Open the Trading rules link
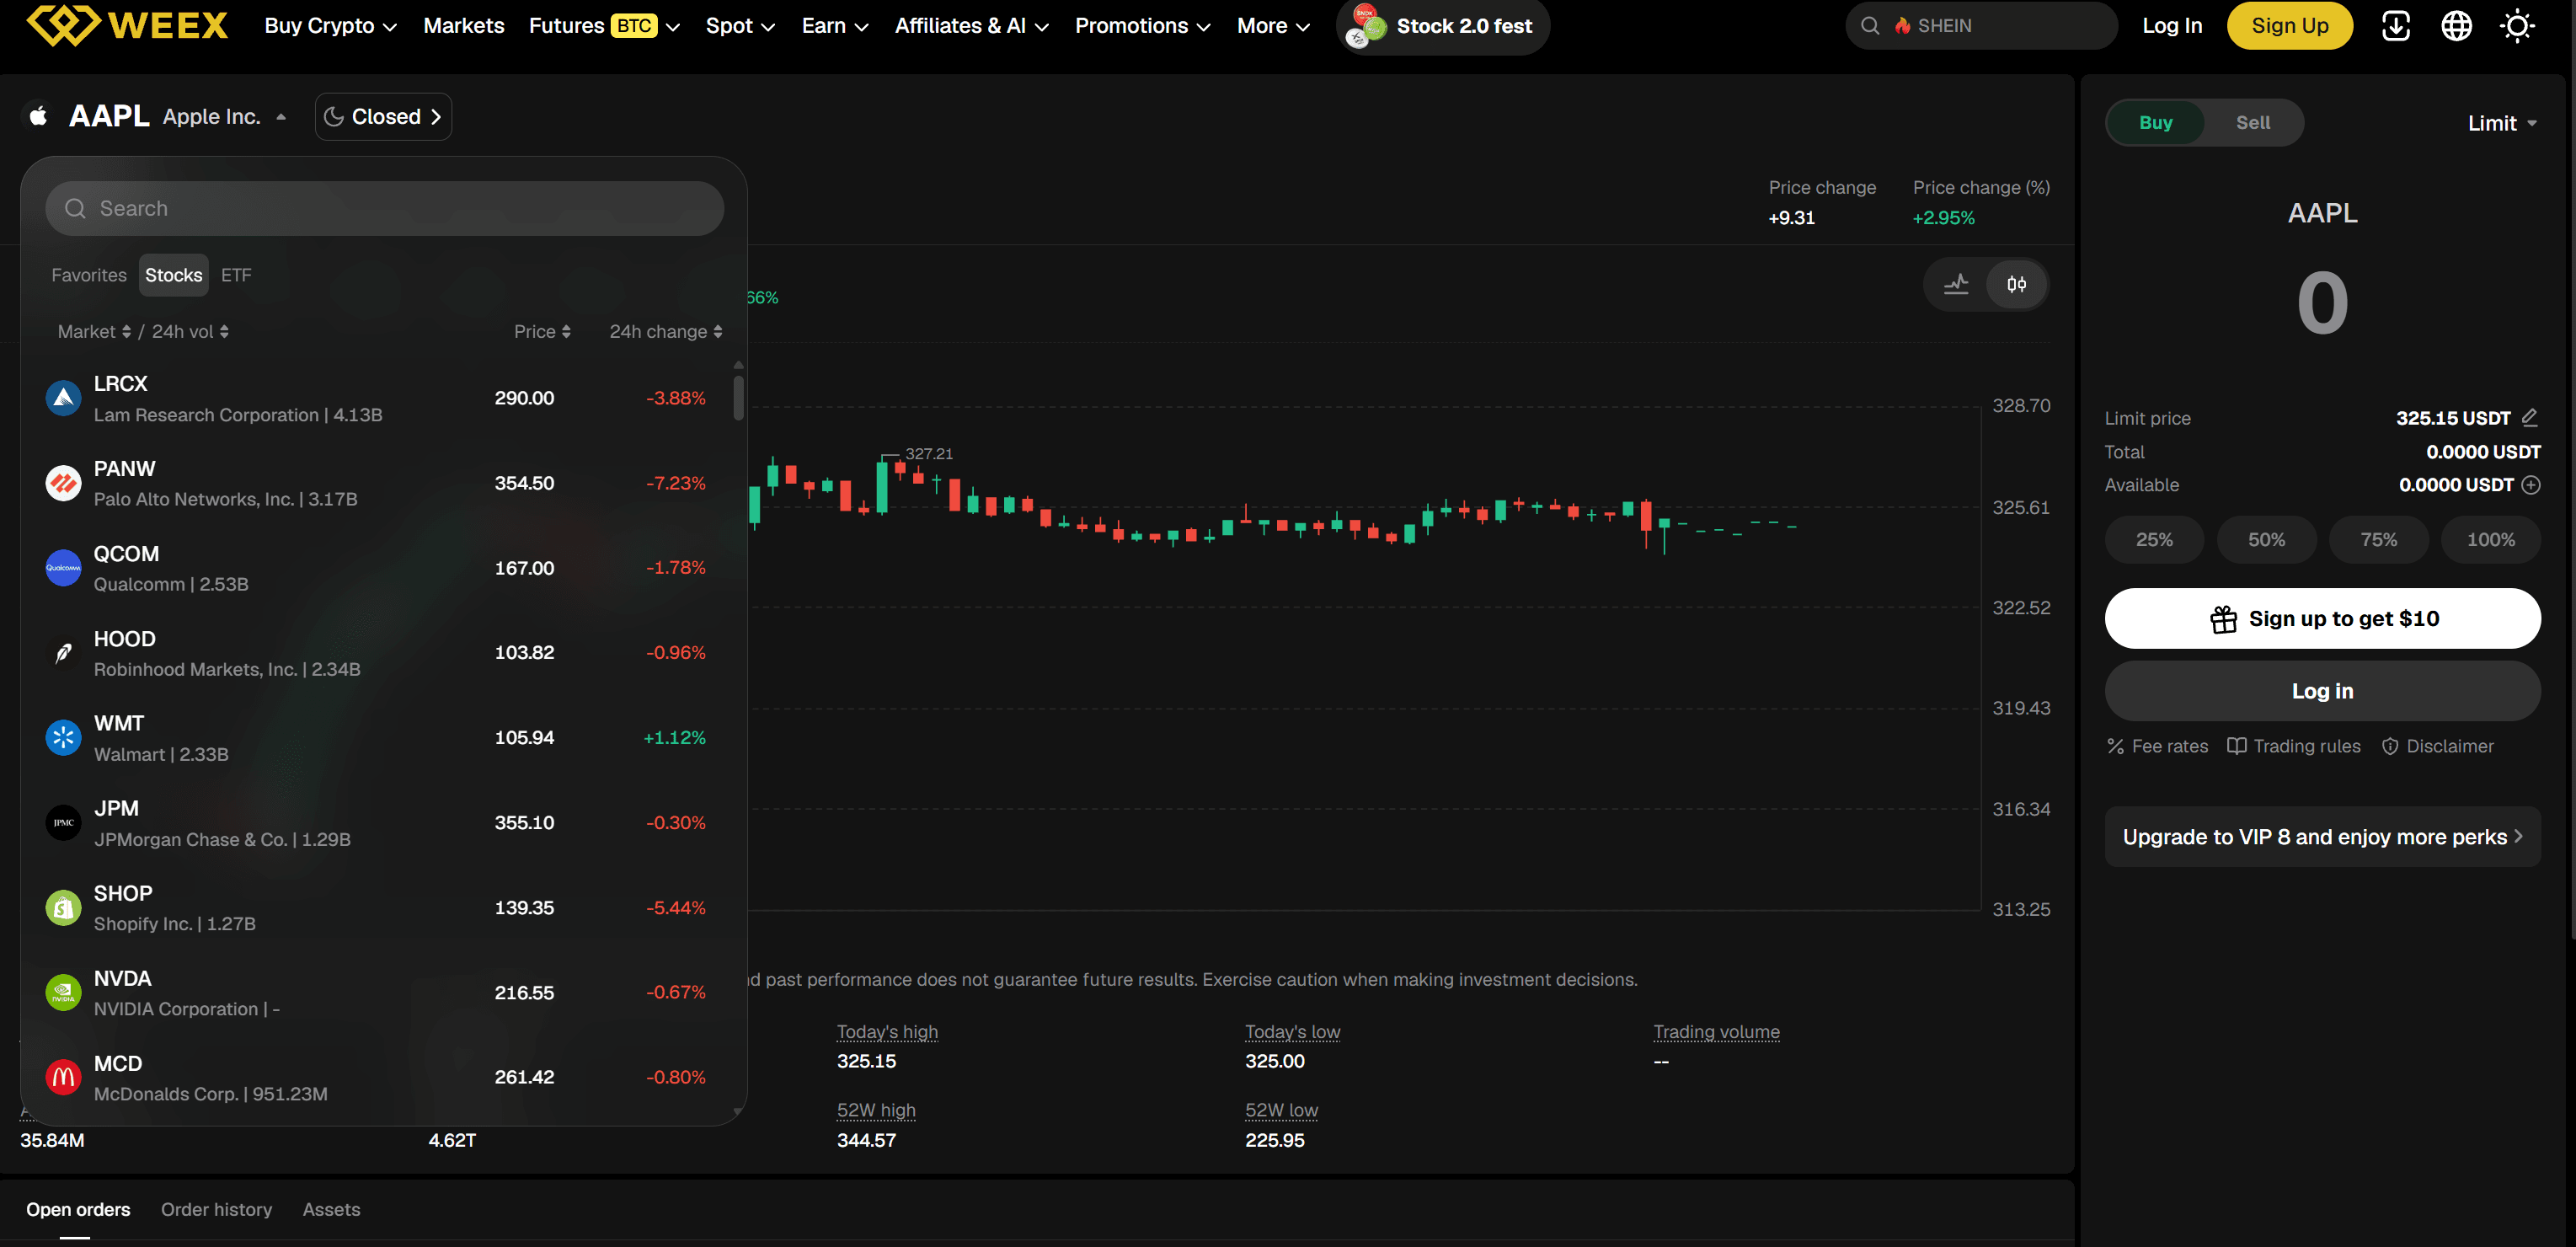Viewport: 2576px width, 1247px height. click(2294, 746)
